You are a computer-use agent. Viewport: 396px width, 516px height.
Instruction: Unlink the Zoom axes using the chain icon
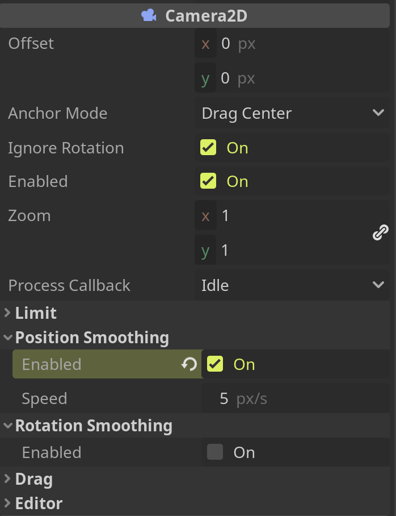point(380,232)
